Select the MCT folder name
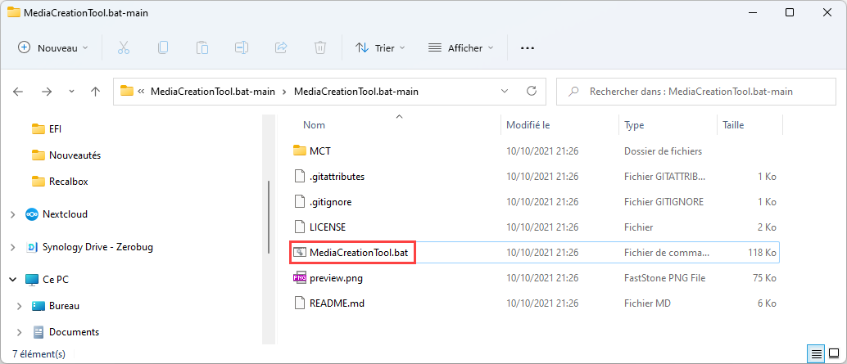Image resolution: width=847 pixels, height=364 pixels. [319, 151]
